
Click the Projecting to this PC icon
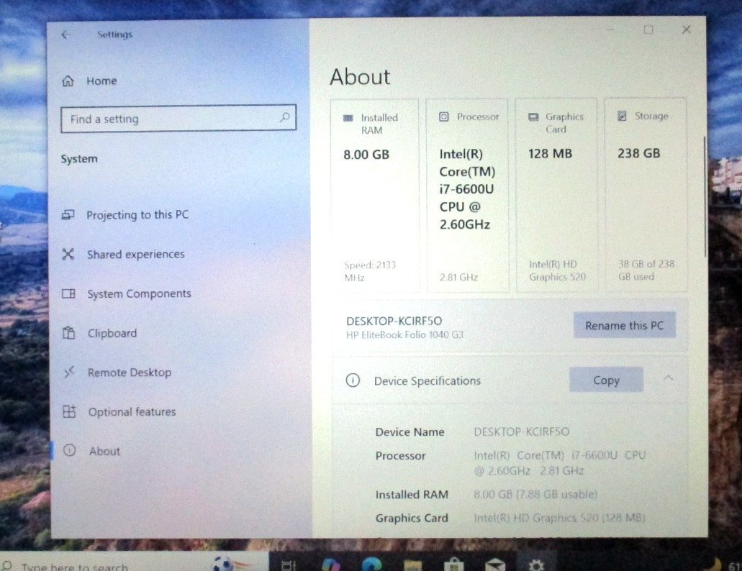[x=68, y=215]
